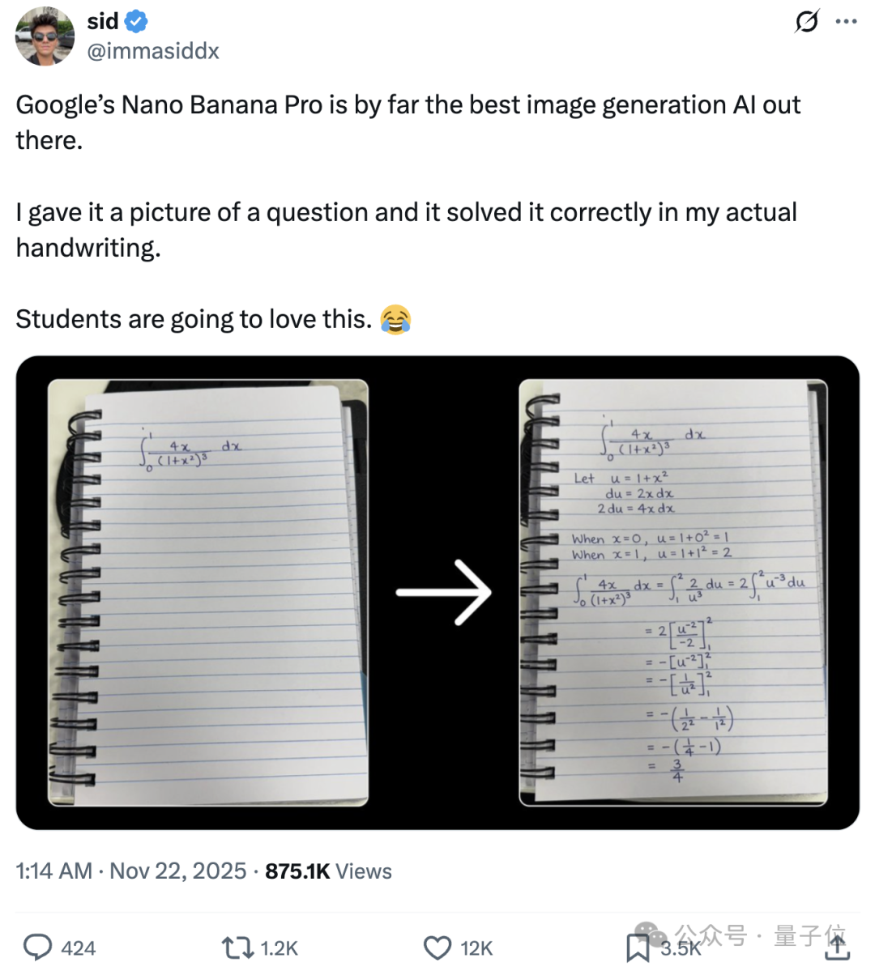Open the Nov 22, 2025 timestamp link
Image resolution: width=875 pixels, height=971 pixels.
pyautogui.click(x=177, y=871)
